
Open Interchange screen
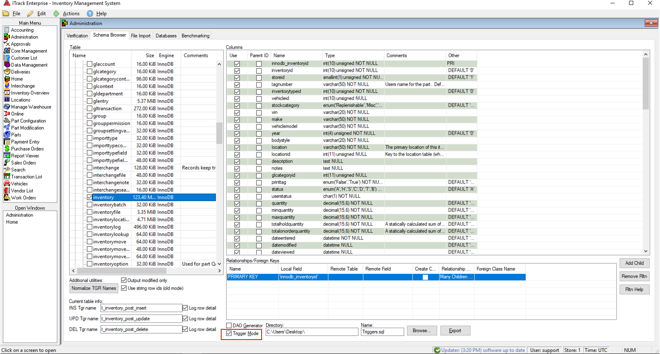(x=23, y=86)
